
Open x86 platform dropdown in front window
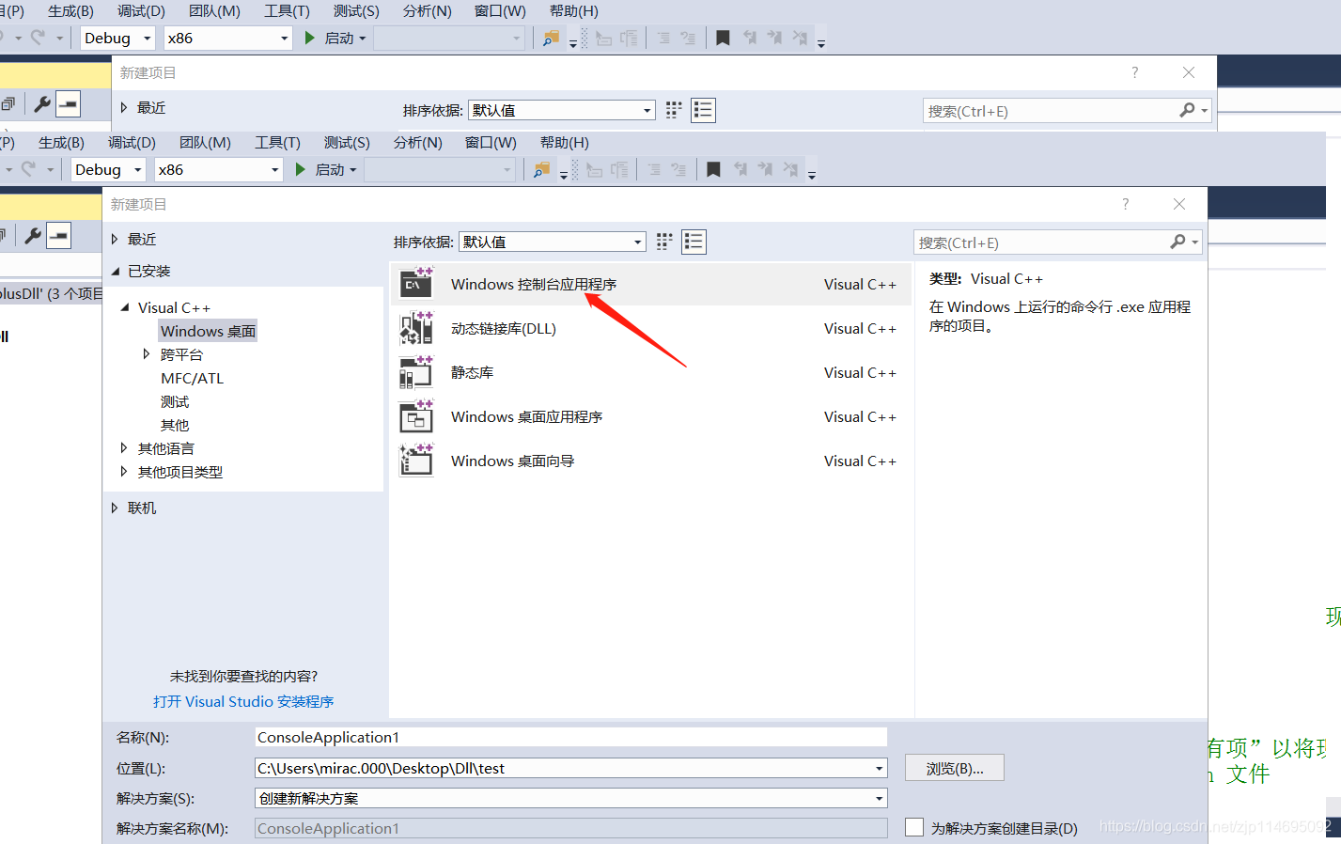point(275,169)
